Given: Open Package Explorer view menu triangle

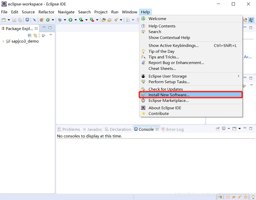Looking at the screenshot, I should click(x=51, y=35).
